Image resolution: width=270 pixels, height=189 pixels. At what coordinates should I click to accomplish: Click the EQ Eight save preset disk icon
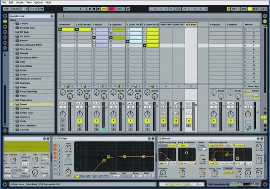tap(153, 138)
